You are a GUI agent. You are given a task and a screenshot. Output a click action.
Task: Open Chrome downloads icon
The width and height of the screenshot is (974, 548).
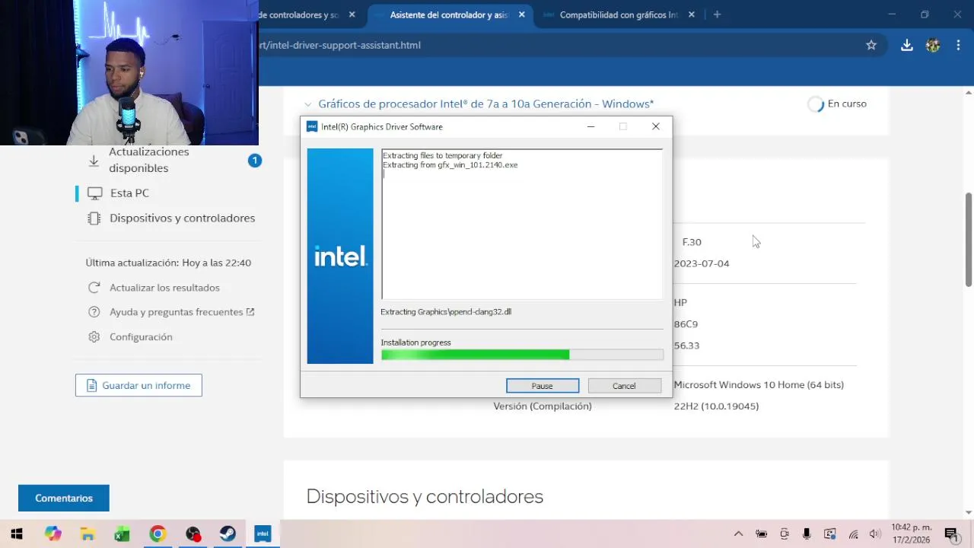tap(907, 45)
